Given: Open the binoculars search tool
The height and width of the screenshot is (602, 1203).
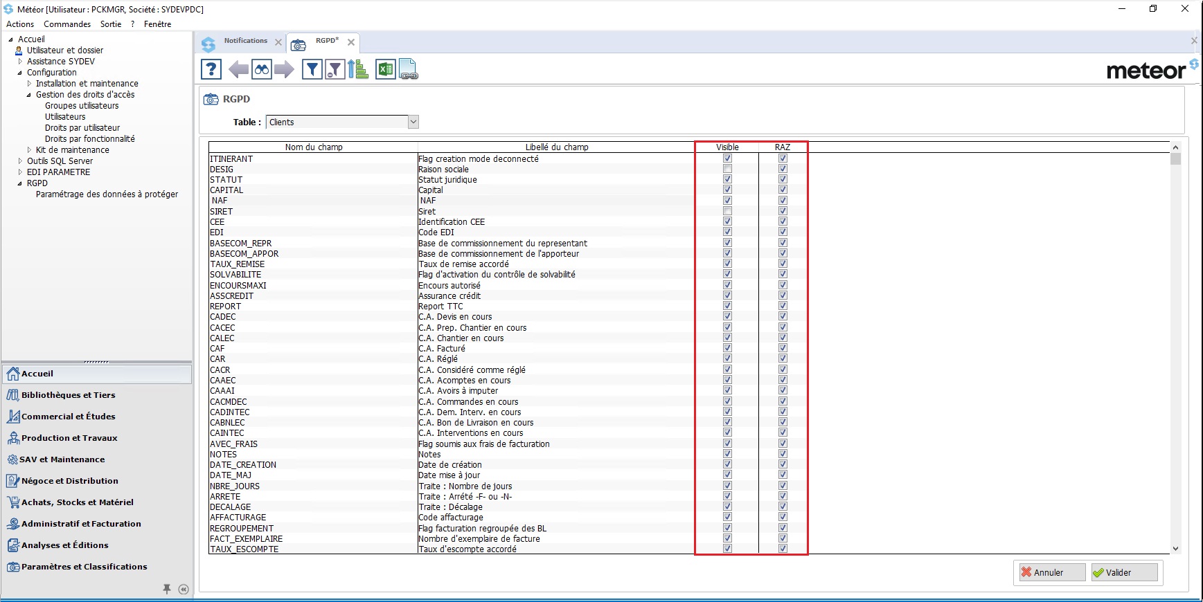Looking at the screenshot, I should coord(261,69).
